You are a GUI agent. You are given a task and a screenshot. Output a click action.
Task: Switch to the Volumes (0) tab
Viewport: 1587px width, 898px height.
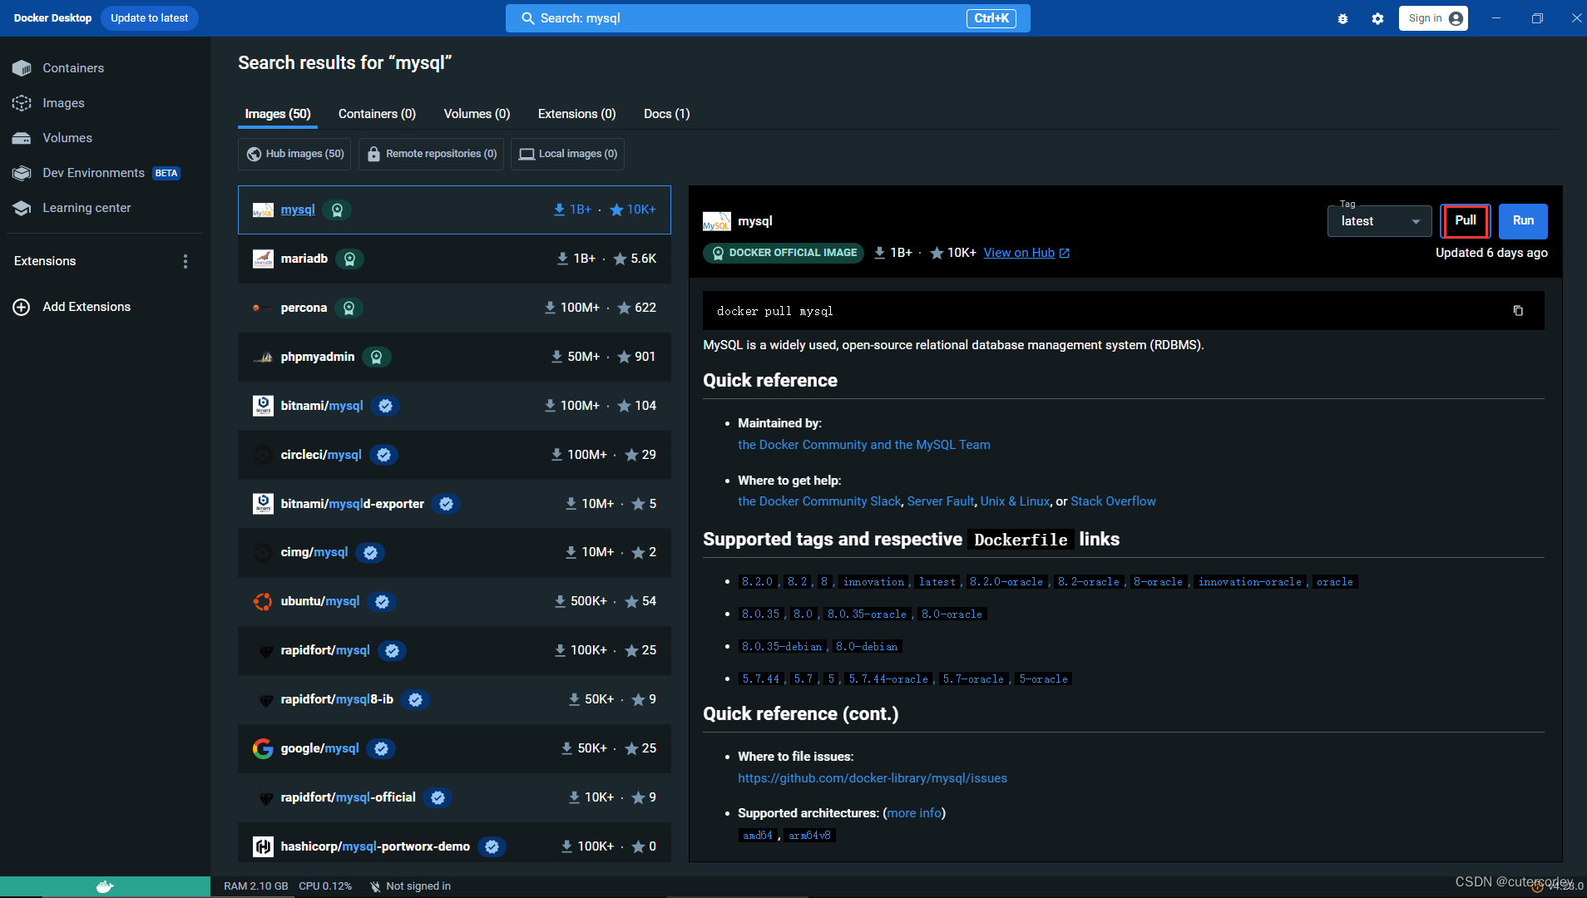click(x=477, y=114)
